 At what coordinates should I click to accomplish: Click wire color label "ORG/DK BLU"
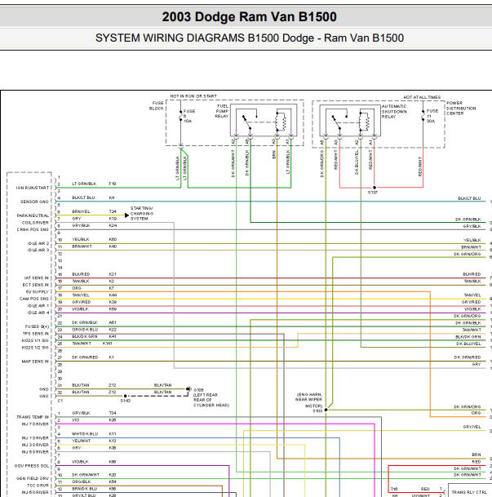click(85, 330)
